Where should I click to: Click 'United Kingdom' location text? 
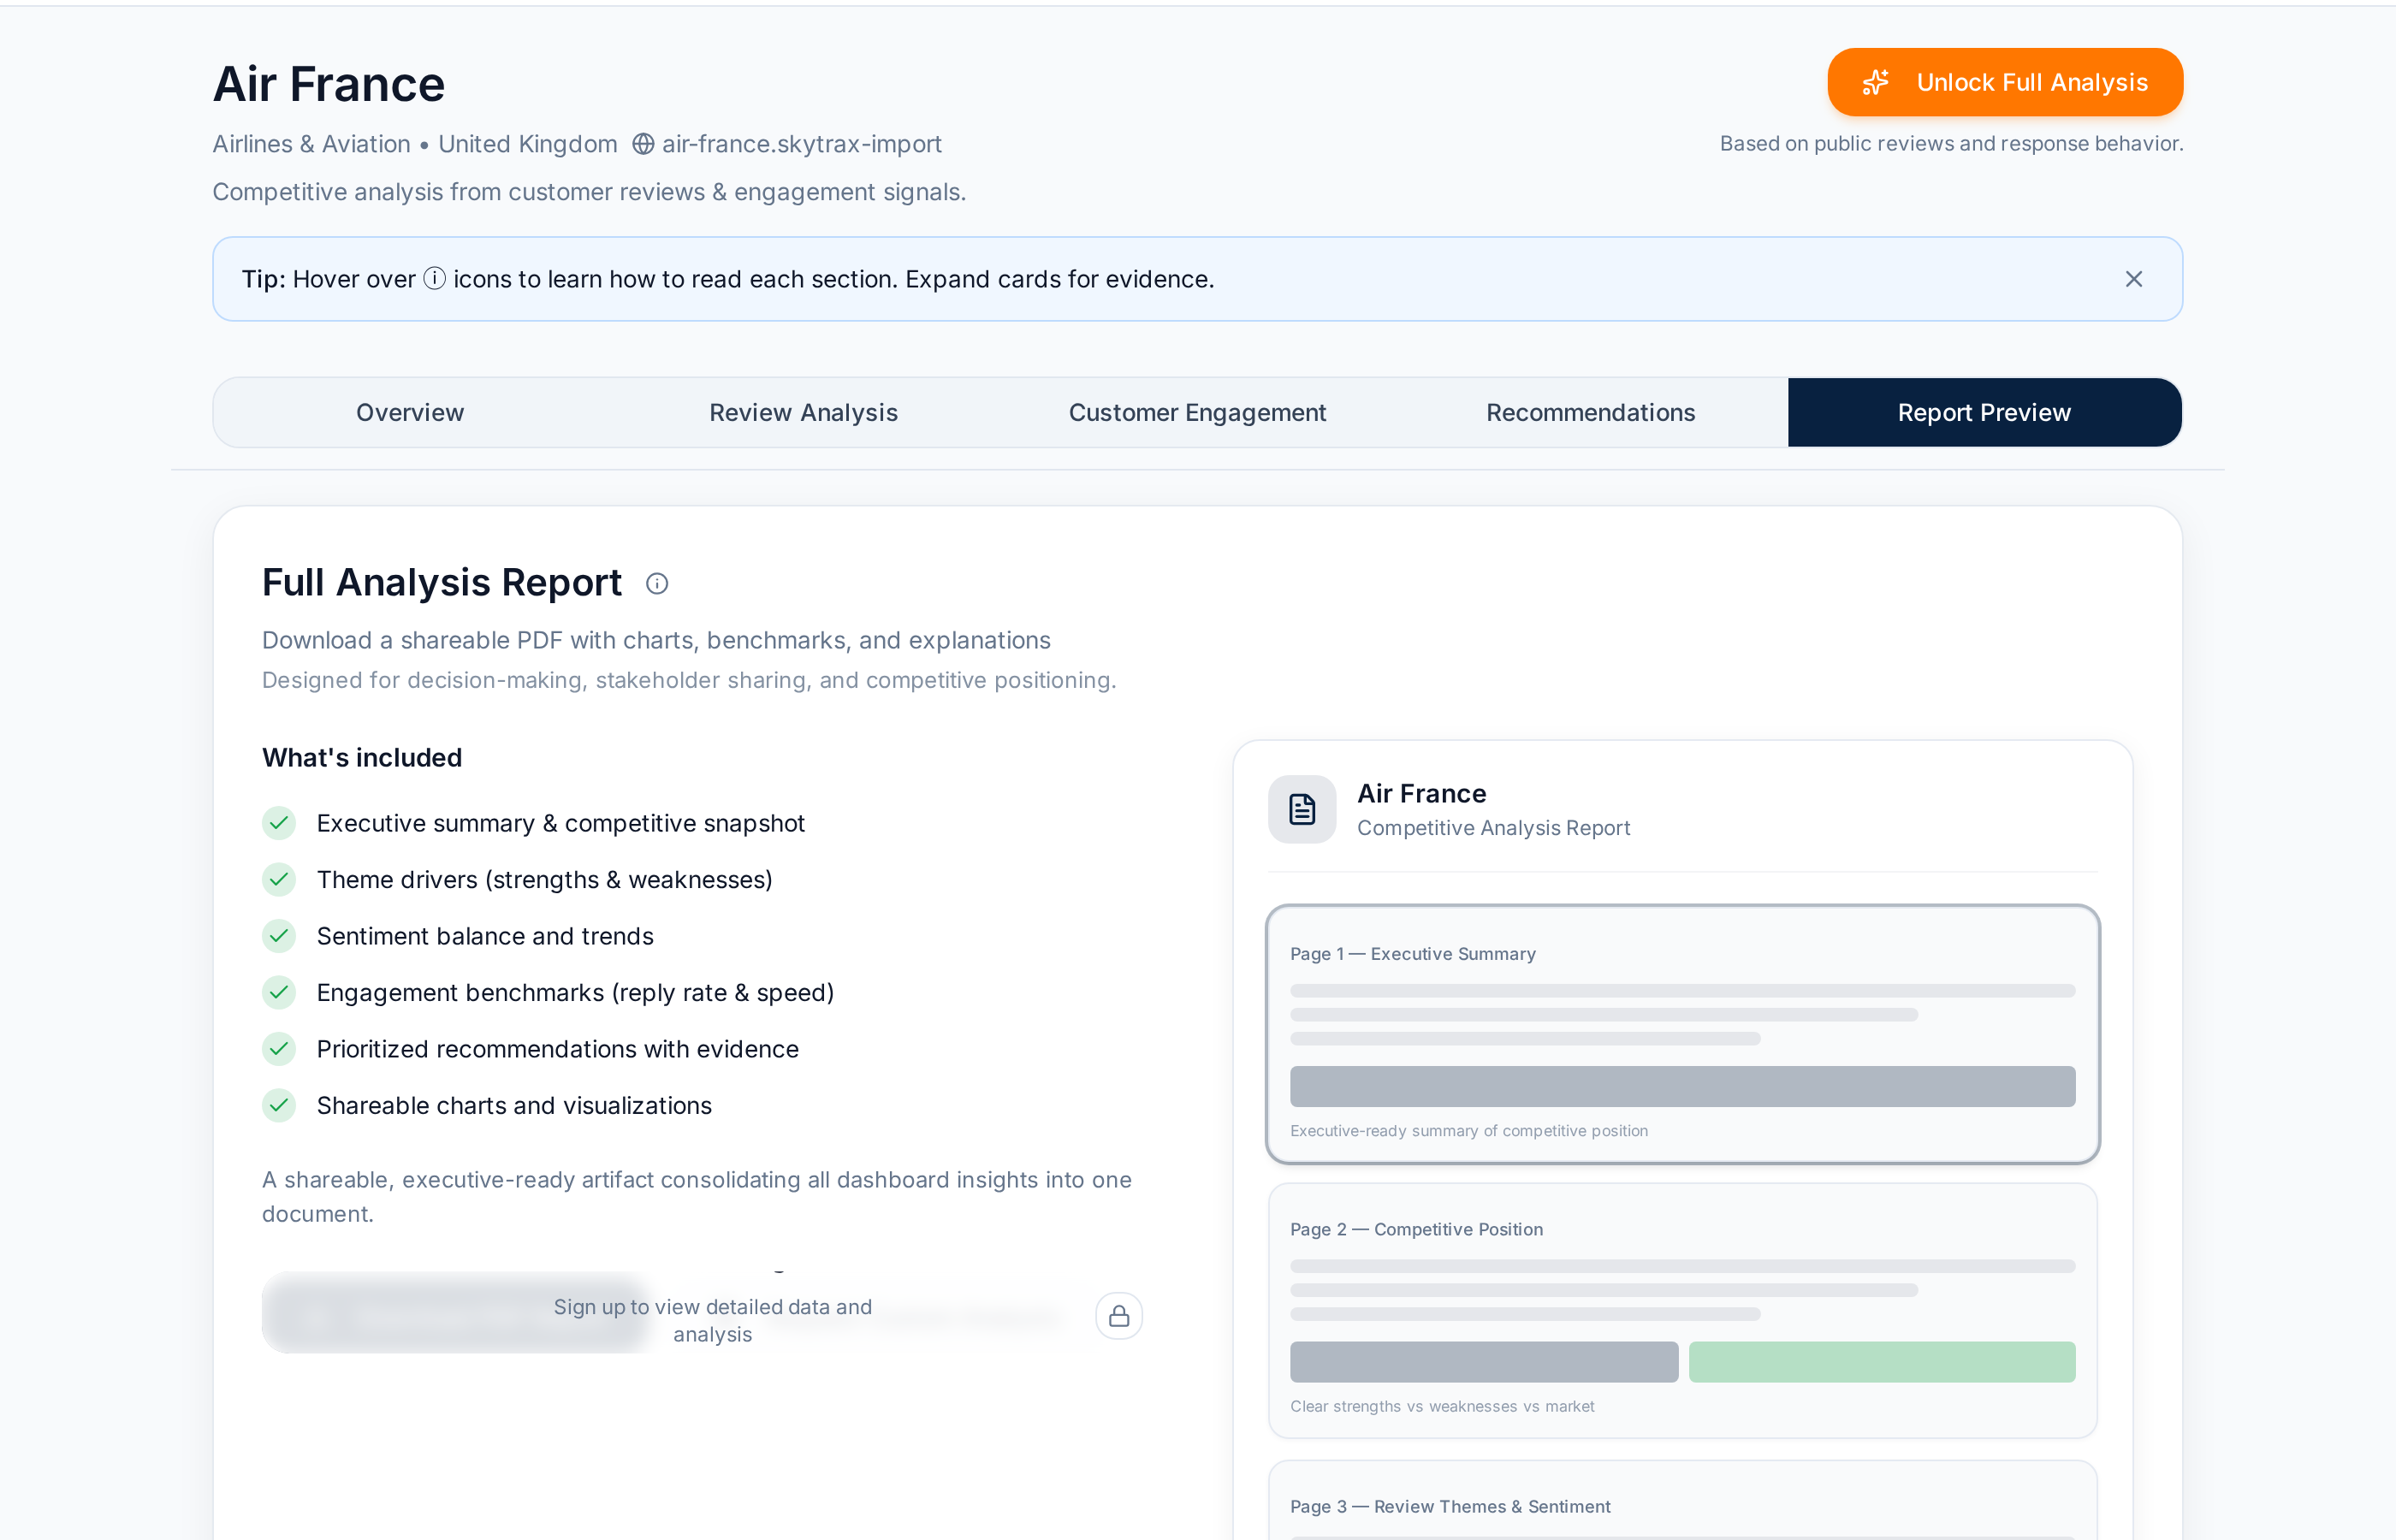click(x=528, y=144)
